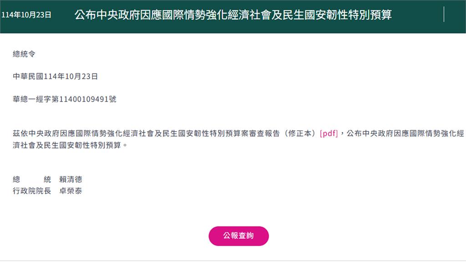Click the paragraph's second line ending 特別預算。
Image resolution: width=466 pixels, height=262 pixels.
68,146
